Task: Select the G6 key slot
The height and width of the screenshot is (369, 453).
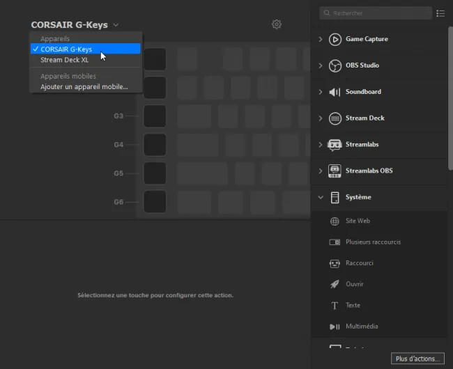Action: point(155,202)
